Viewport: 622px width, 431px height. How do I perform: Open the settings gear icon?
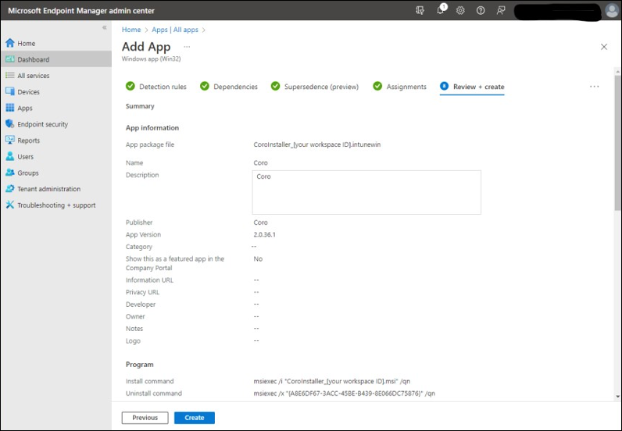tap(460, 11)
